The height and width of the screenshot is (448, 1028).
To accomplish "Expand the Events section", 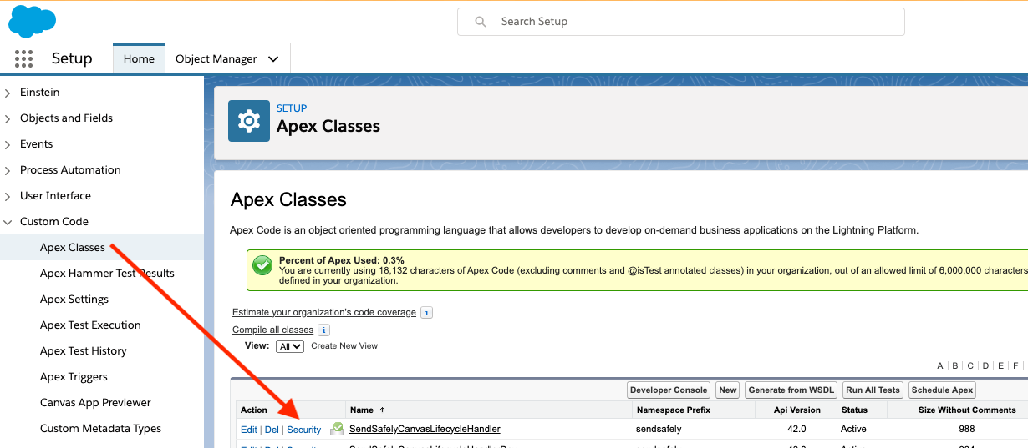I will click(8, 144).
